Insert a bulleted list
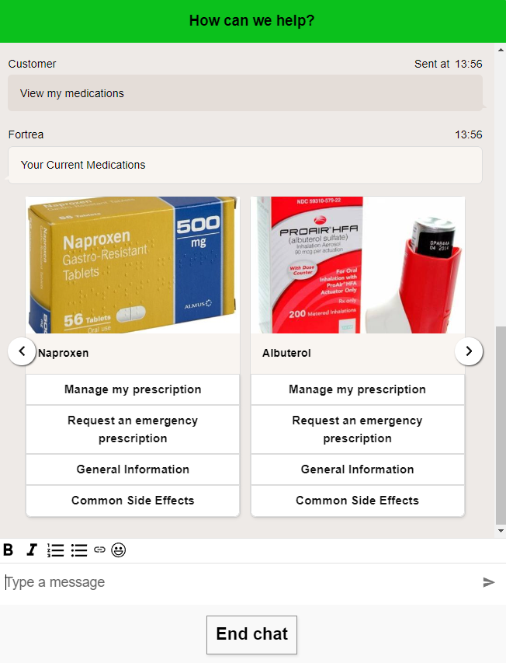This screenshot has height=663, width=506. point(79,550)
